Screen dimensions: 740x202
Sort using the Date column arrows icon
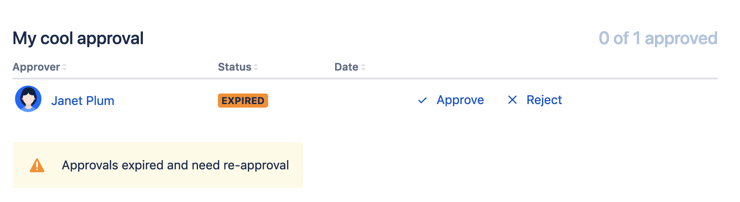[363, 67]
